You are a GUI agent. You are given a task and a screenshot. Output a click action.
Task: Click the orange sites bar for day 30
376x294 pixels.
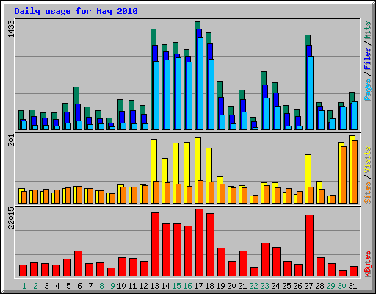[344, 175]
